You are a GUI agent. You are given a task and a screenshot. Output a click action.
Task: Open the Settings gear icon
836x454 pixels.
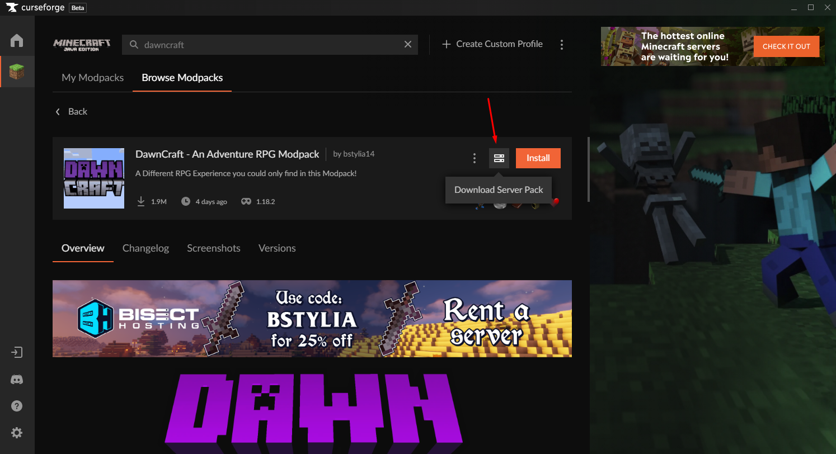pos(17,433)
